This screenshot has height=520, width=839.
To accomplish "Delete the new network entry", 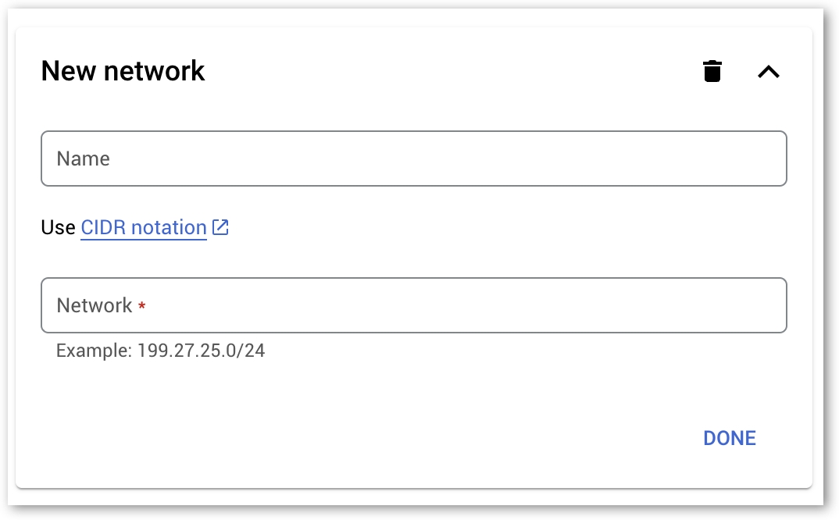I will point(712,72).
